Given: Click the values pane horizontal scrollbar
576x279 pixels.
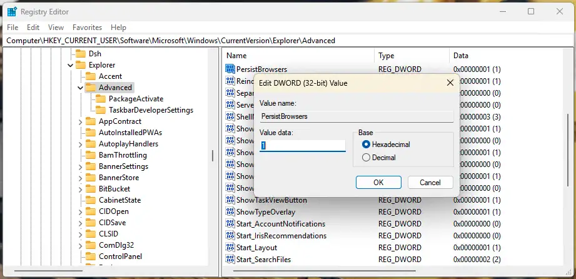Looking at the screenshot, I should click(393, 272).
